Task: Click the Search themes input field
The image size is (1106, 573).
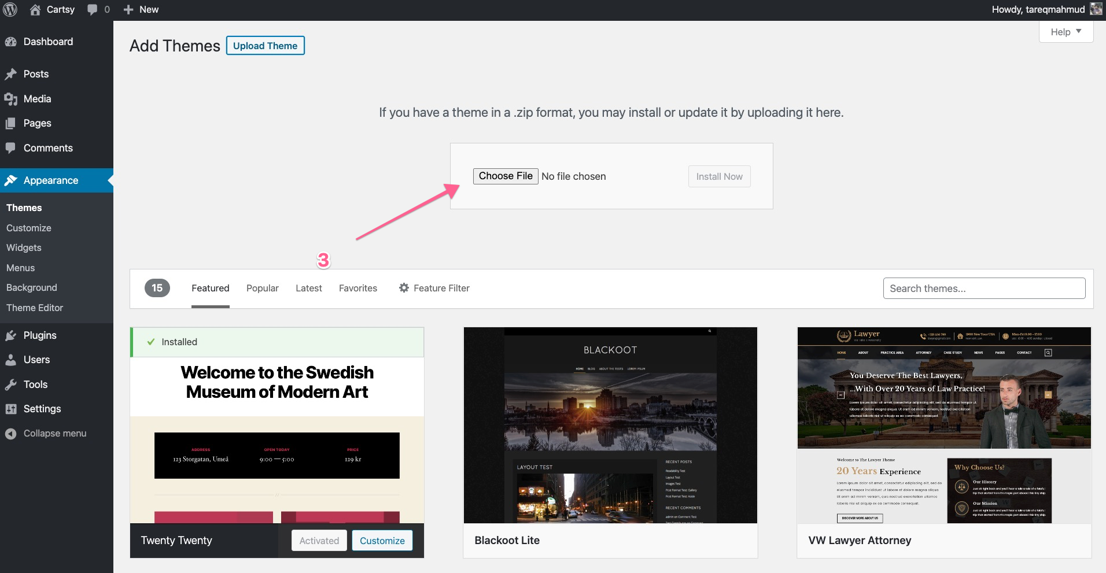Action: [x=985, y=289]
